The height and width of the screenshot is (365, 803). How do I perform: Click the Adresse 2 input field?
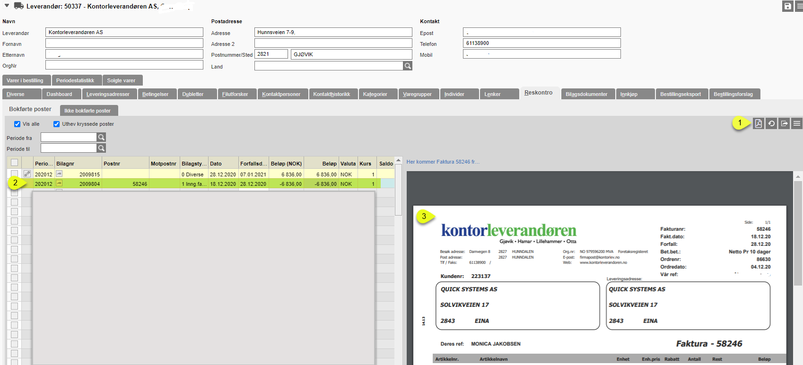click(333, 43)
